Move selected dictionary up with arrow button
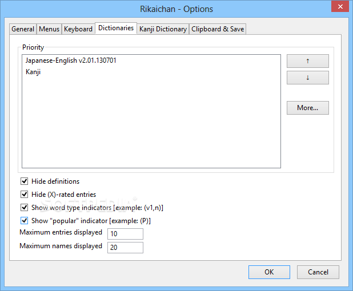The image size is (353, 291). [307, 61]
